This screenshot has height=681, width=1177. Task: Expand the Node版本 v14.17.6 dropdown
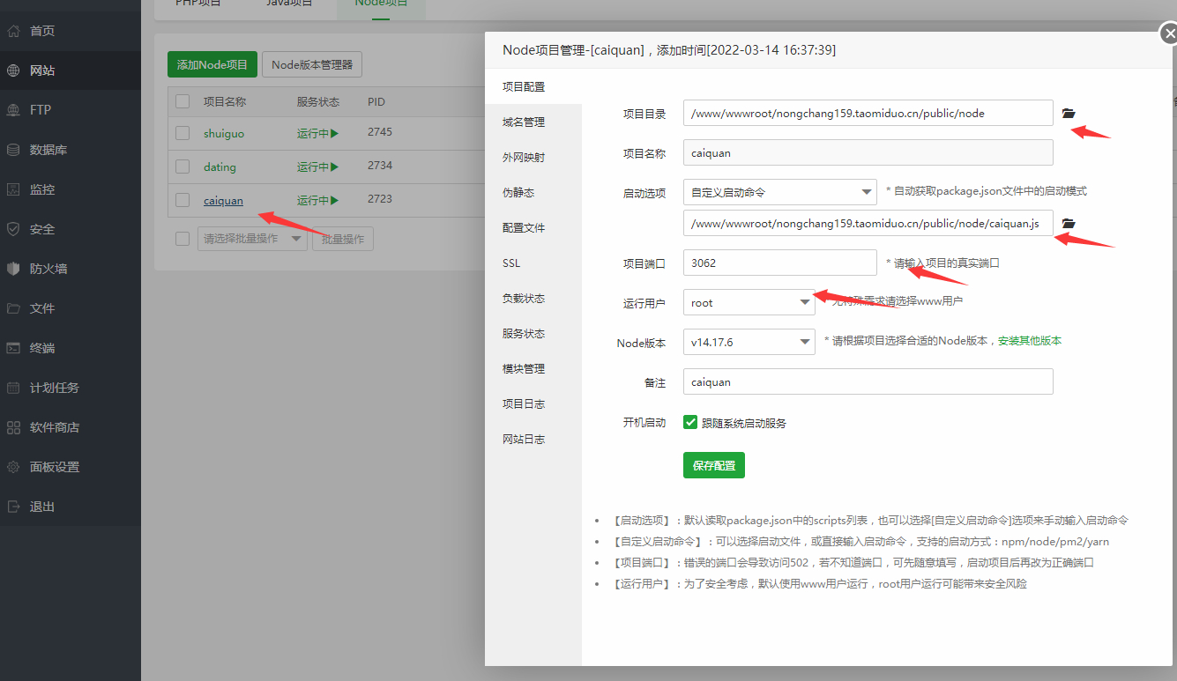click(x=749, y=342)
